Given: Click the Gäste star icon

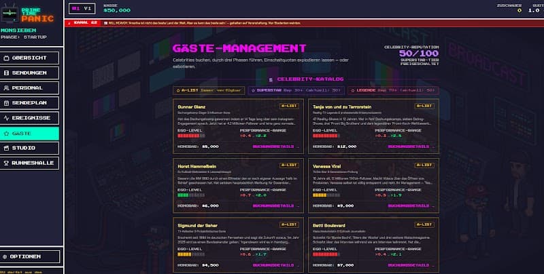Looking at the screenshot, I should (6, 133).
